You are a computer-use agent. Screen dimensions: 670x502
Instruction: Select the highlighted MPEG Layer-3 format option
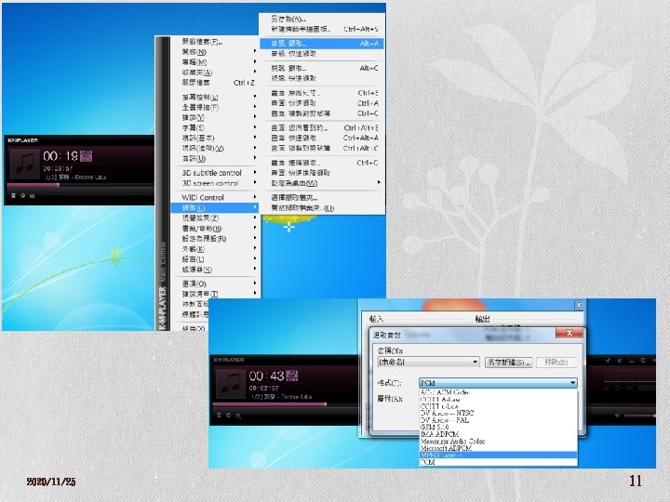point(498,455)
